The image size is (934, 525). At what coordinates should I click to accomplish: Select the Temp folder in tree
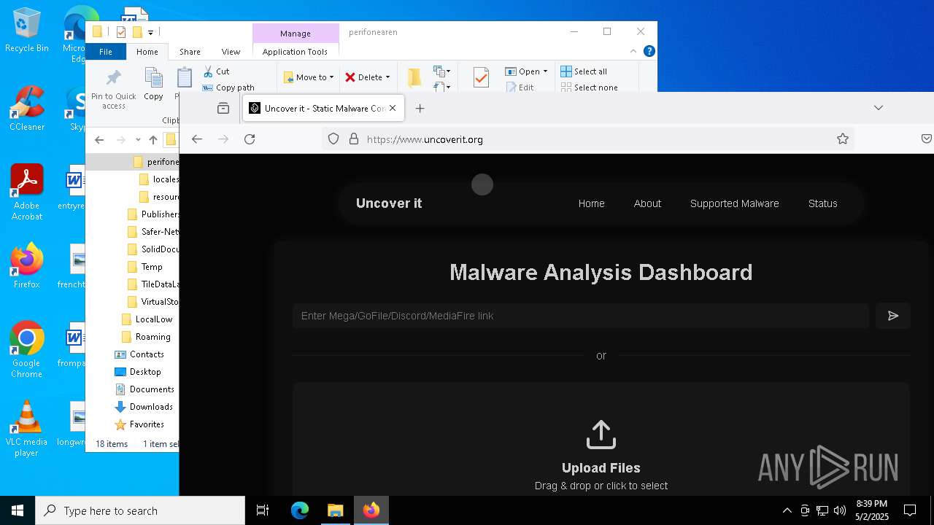pyautogui.click(x=152, y=267)
